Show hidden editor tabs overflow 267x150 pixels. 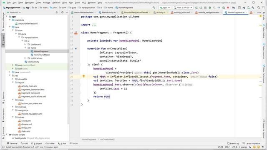pos(259,12)
